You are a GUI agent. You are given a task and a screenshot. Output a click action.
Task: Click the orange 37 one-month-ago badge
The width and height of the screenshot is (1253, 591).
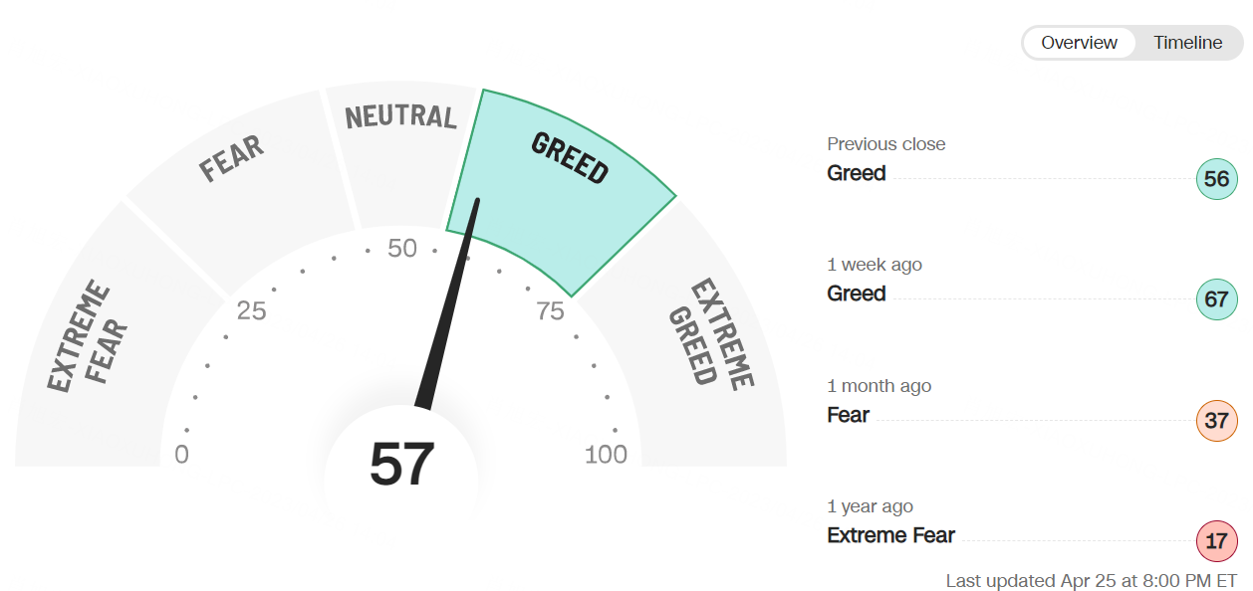click(1216, 421)
